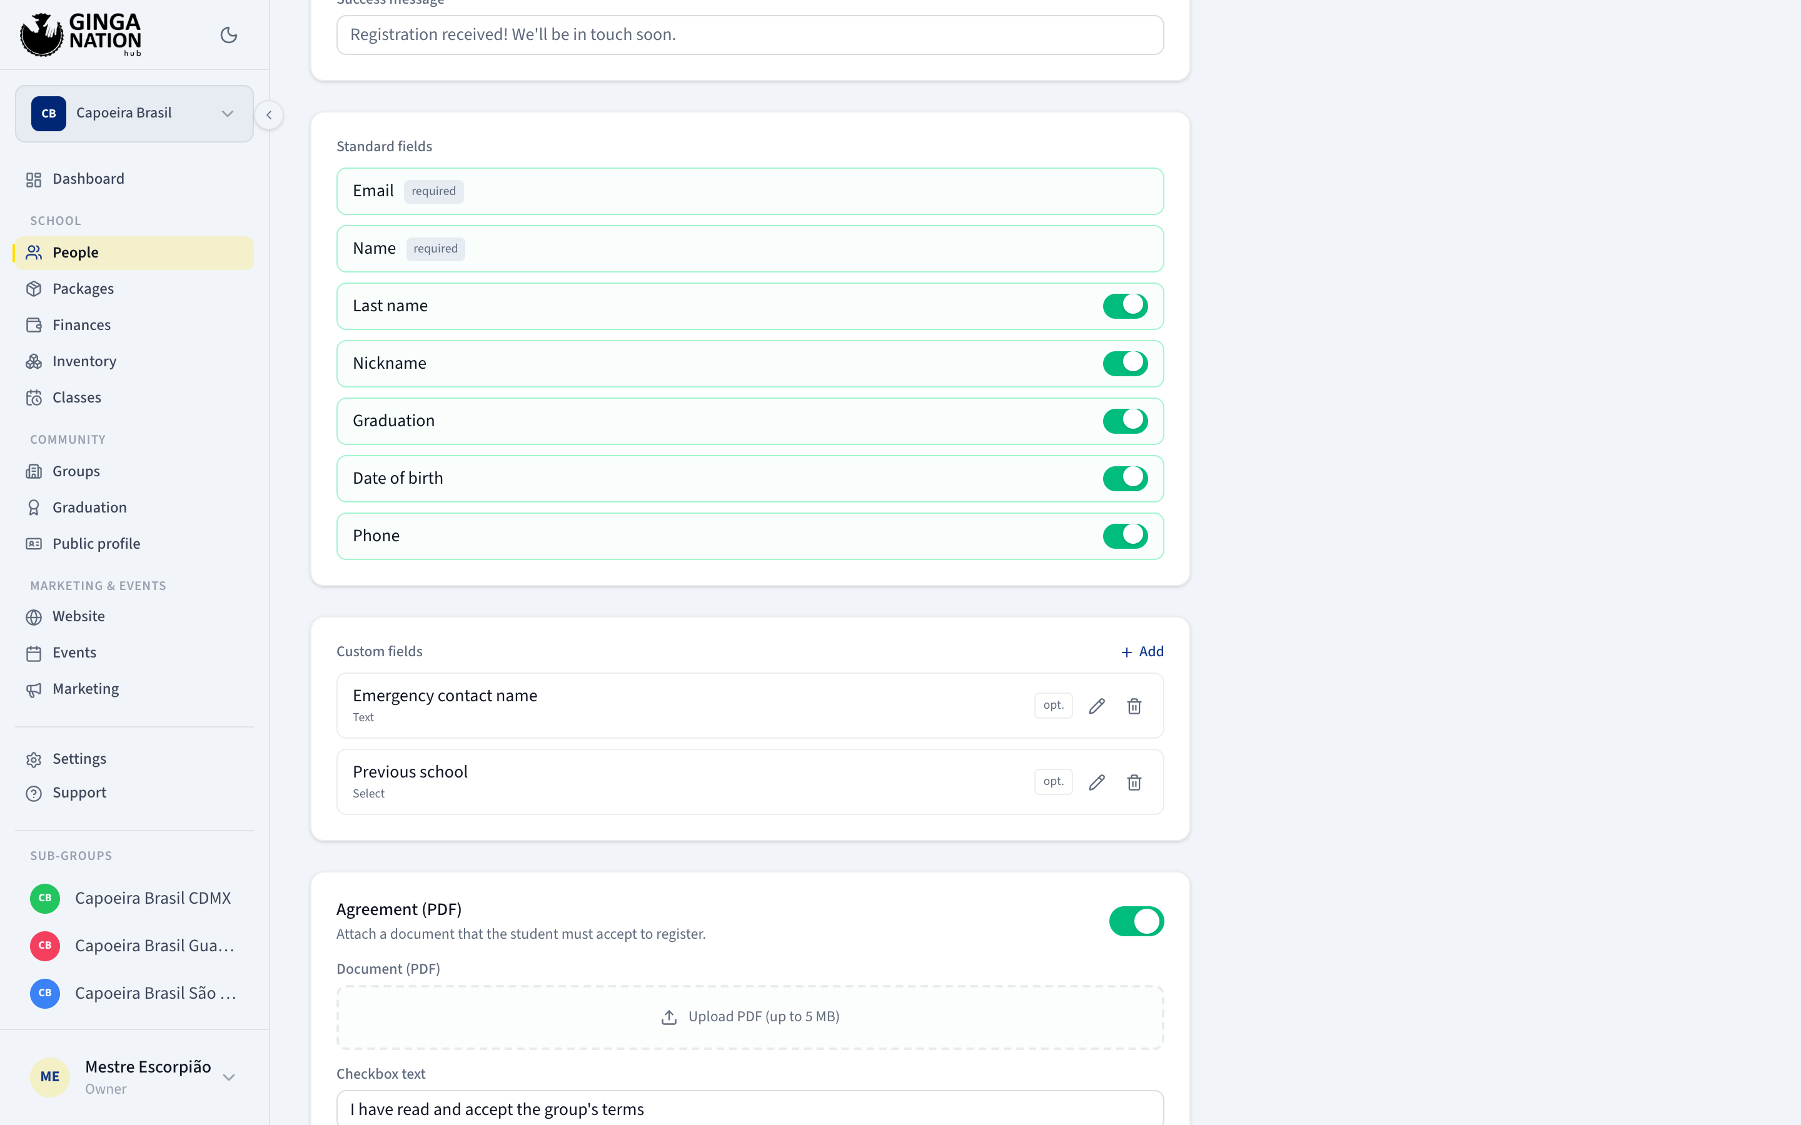The height and width of the screenshot is (1125, 1801).
Task: Disable the Agreement (PDF) toggle
Action: pyautogui.click(x=1136, y=921)
